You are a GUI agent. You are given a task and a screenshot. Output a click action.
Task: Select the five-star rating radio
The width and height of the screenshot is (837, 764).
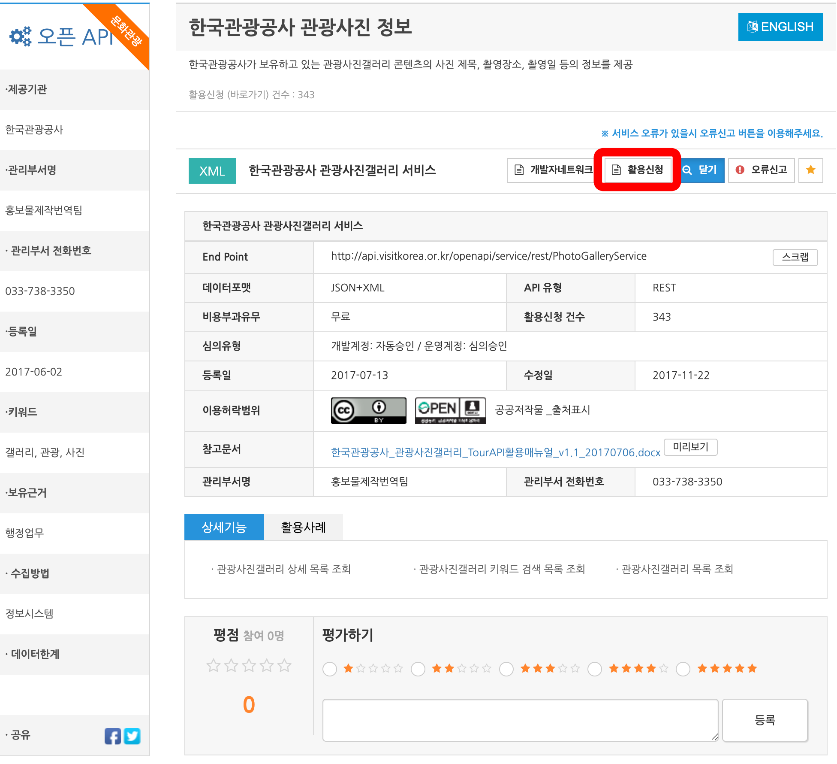tap(683, 669)
